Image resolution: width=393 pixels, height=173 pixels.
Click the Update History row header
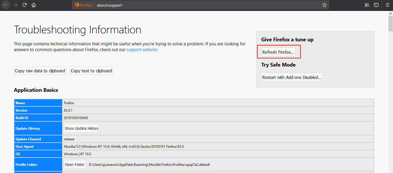38,129
